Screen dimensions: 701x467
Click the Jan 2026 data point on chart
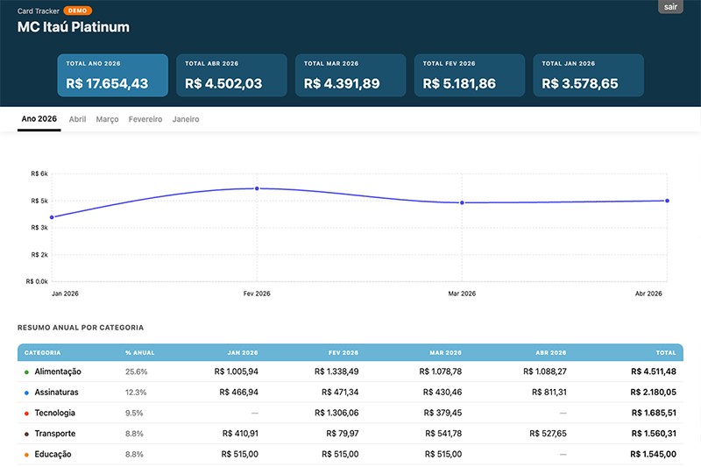[52, 217]
